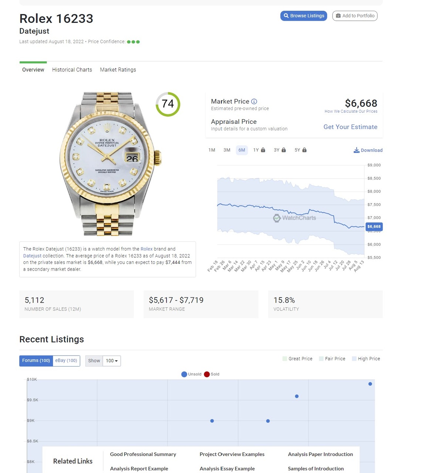
Task: Toggle the Unsold legend marker
Action: 184,374
